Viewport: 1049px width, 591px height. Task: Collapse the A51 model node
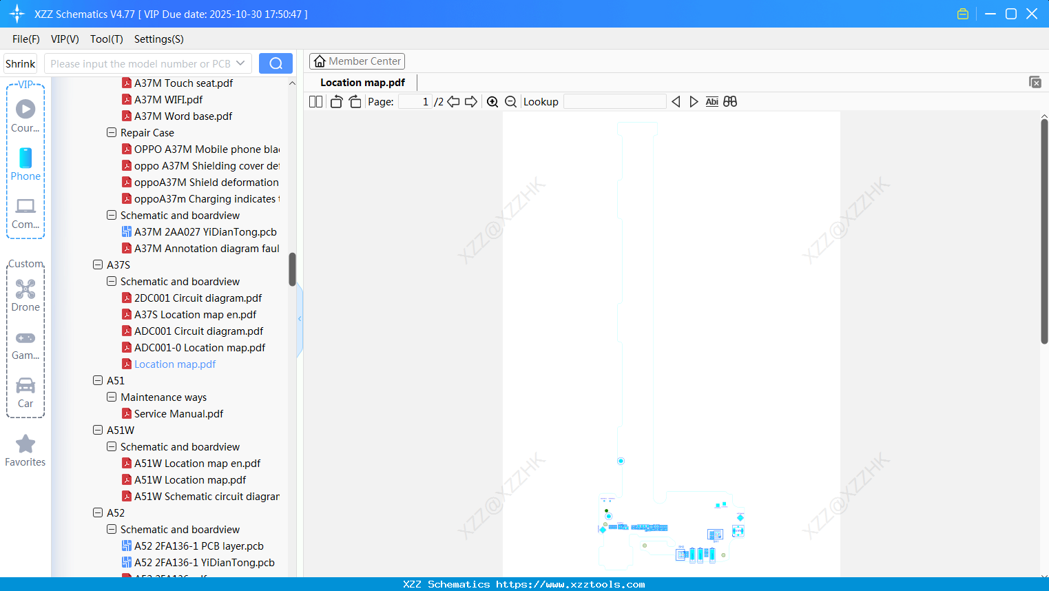98,380
